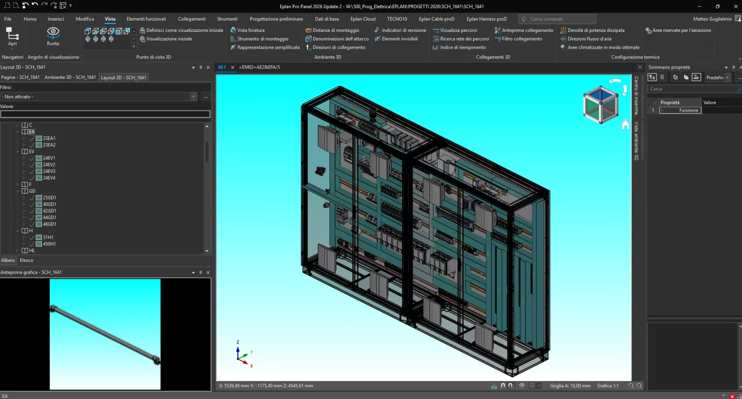Switch to Pagine - SCH_1641 tab

pyautogui.click(x=20, y=77)
